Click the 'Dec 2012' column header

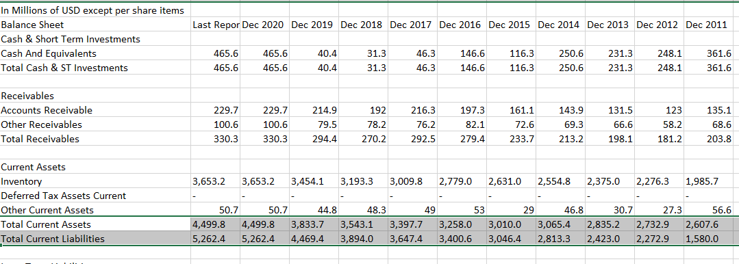[658, 25]
